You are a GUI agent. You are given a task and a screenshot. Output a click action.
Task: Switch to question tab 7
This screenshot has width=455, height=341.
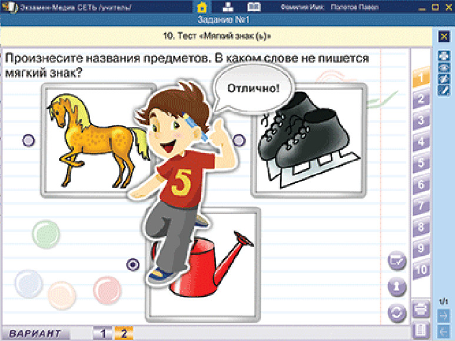421,206
